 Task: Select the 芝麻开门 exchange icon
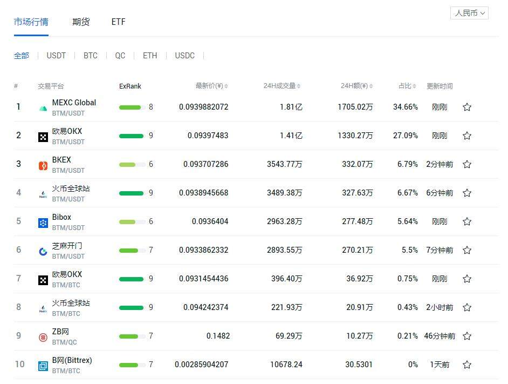[x=43, y=250]
